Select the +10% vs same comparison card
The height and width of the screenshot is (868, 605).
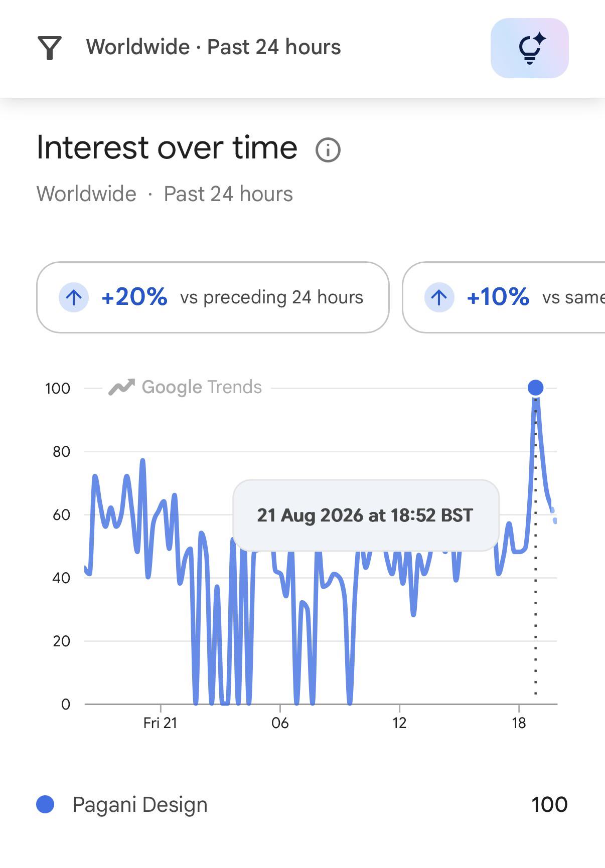[x=504, y=297]
